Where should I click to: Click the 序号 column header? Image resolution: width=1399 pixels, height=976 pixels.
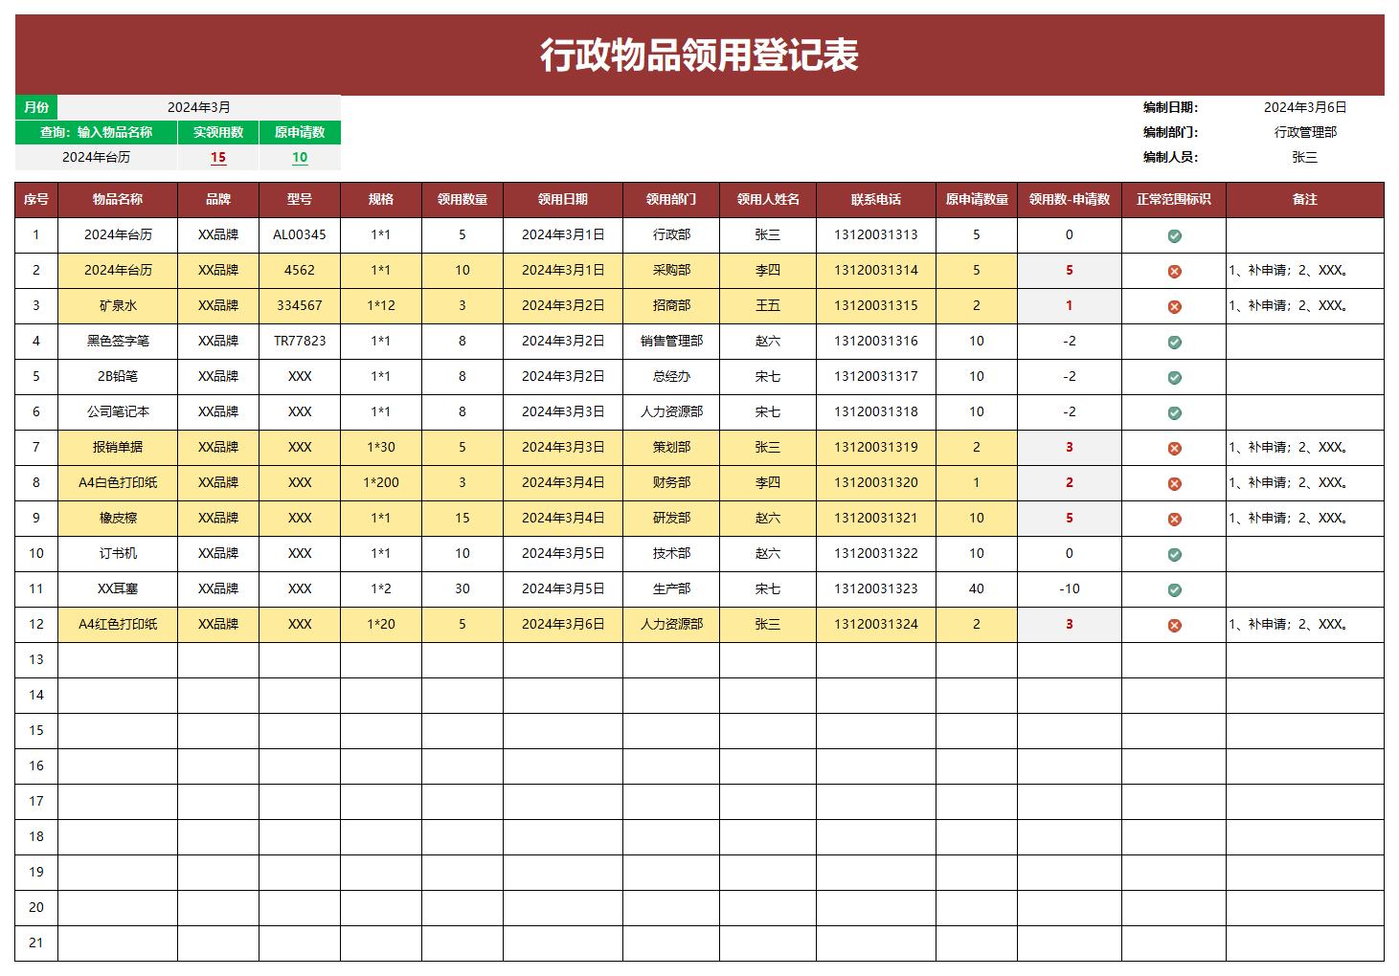pos(36,199)
